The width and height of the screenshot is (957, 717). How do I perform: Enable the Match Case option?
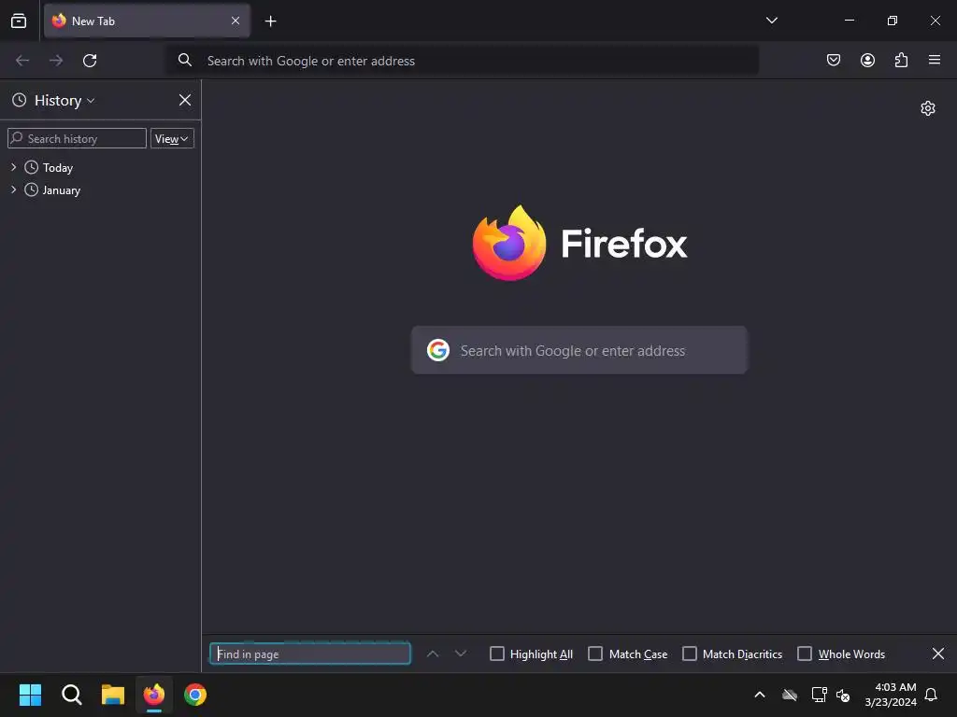tap(595, 654)
